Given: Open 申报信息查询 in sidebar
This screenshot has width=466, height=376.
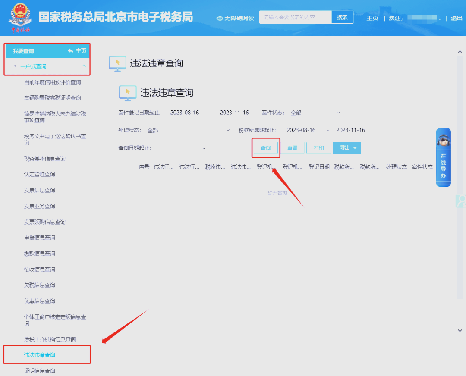Looking at the screenshot, I should click(40, 238).
